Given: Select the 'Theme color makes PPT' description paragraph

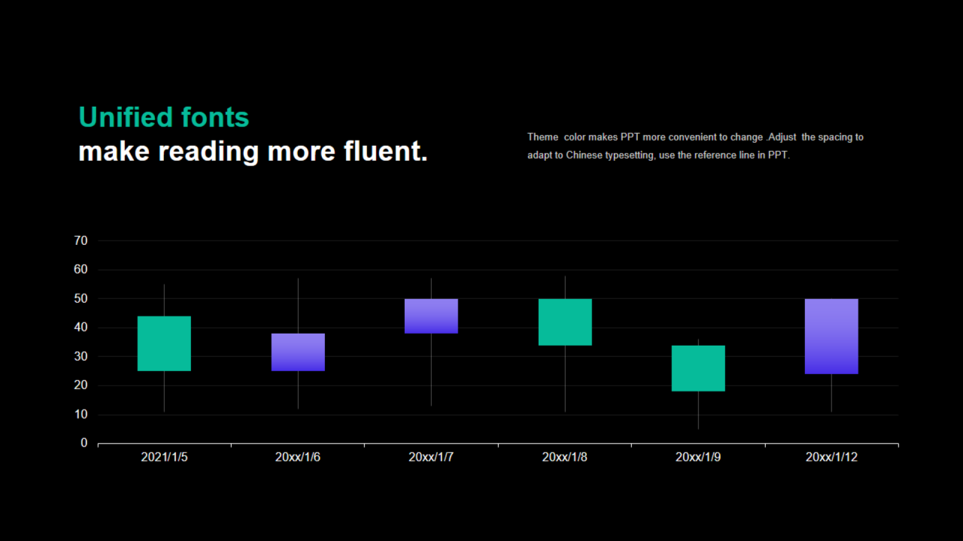Looking at the screenshot, I should pos(695,147).
